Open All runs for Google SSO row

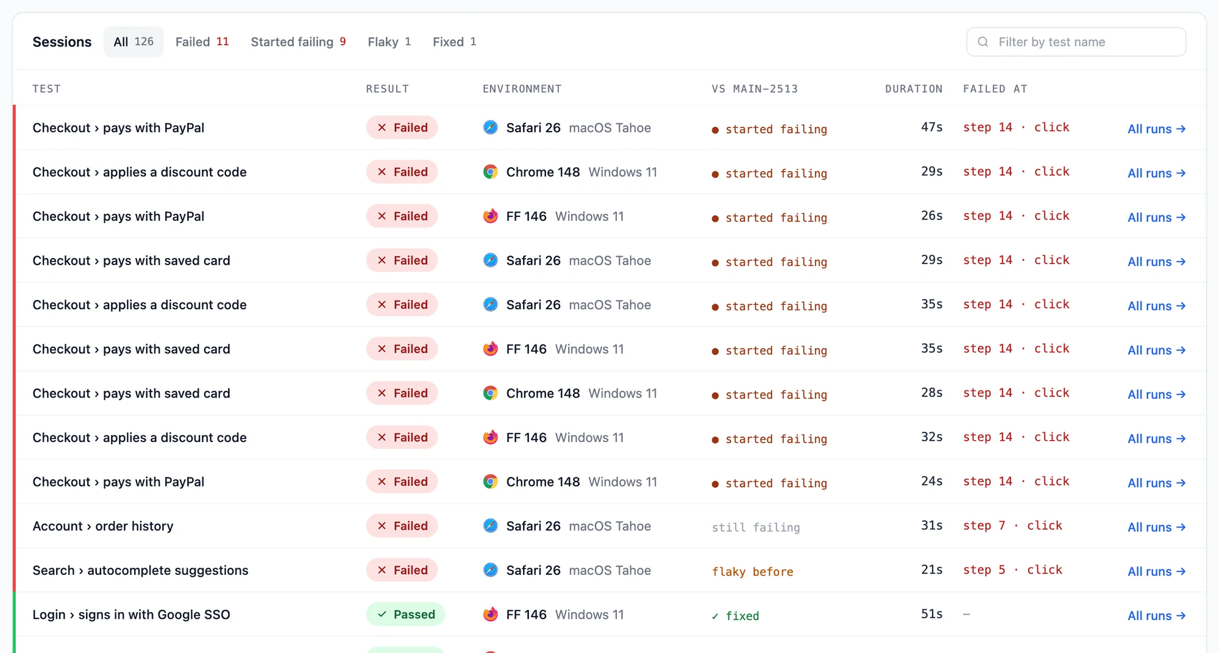[x=1156, y=615]
